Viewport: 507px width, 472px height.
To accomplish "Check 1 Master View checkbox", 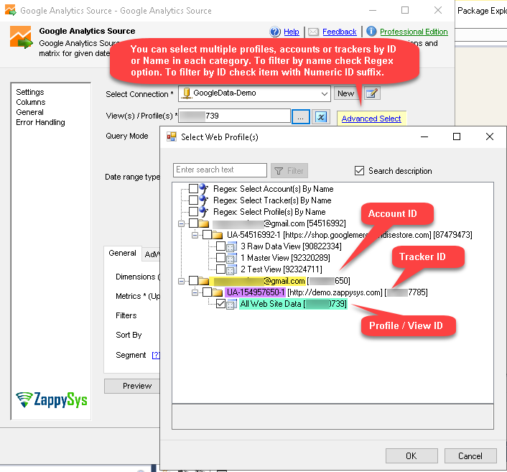I will (x=221, y=257).
